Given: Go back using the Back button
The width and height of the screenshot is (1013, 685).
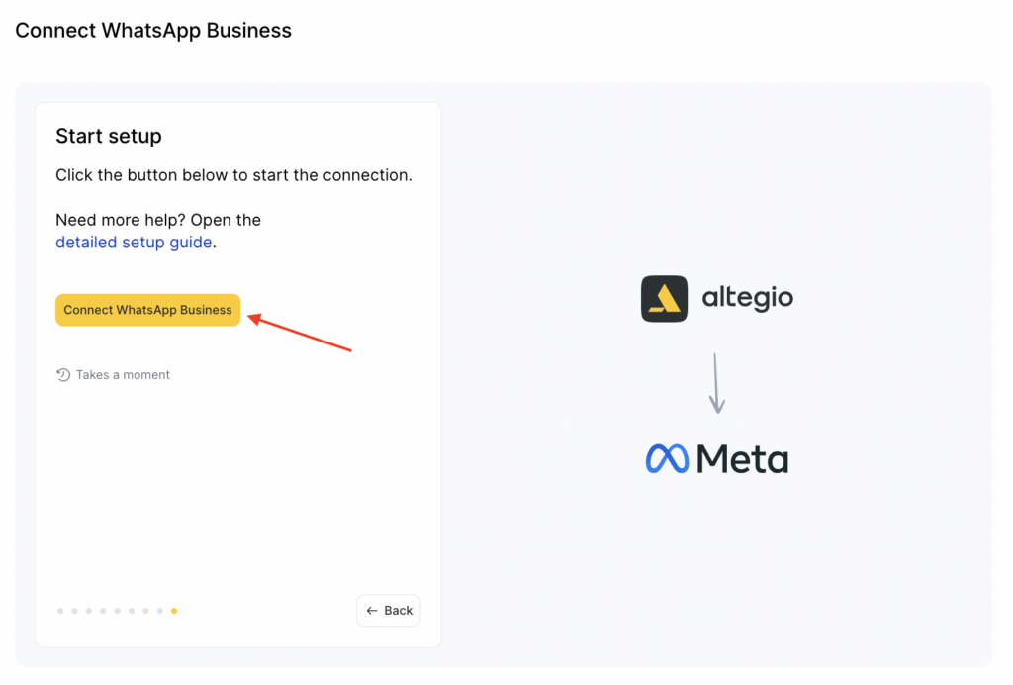Looking at the screenshot, I should pos(389,611).
